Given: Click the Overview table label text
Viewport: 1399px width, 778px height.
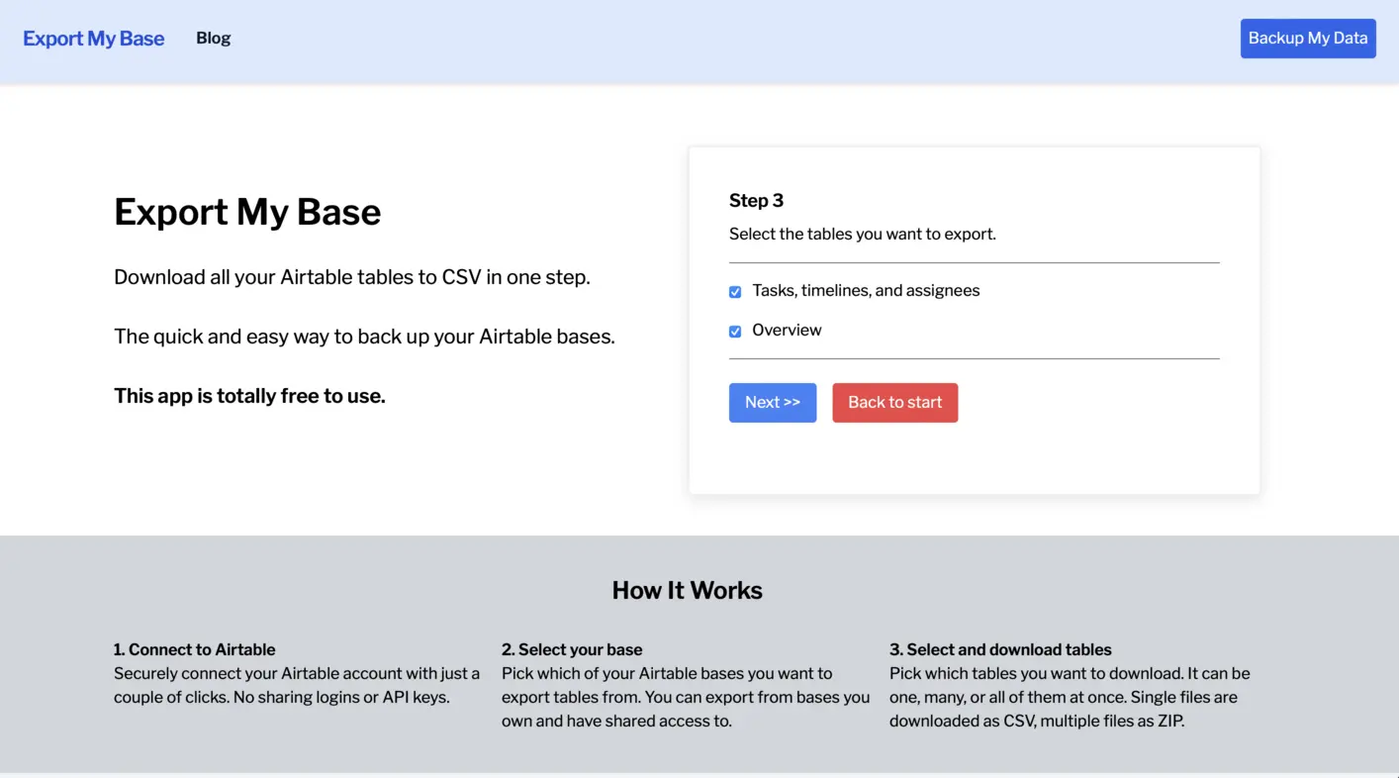Looking at the screenshot, I should [x=787, y=331].
